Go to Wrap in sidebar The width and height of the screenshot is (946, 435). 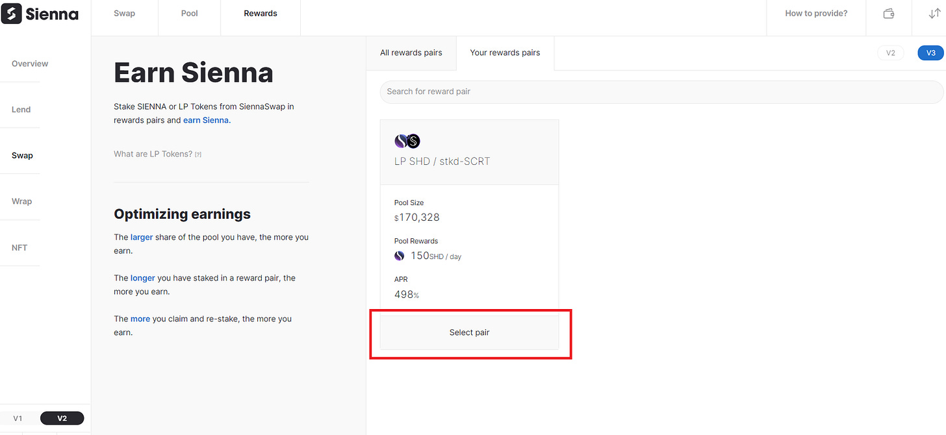[21, 202]
